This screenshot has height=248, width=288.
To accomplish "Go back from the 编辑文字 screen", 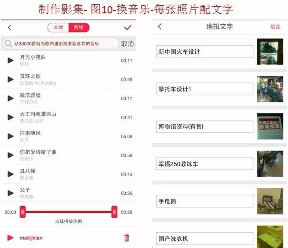I will (160, 27).
